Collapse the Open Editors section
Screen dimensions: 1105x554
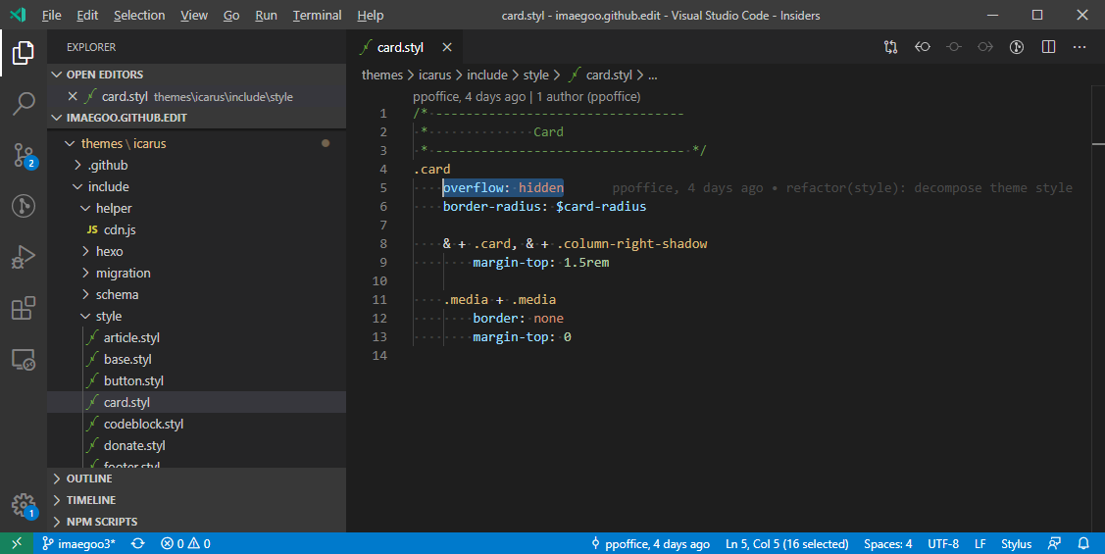click(x=197, y=75)
